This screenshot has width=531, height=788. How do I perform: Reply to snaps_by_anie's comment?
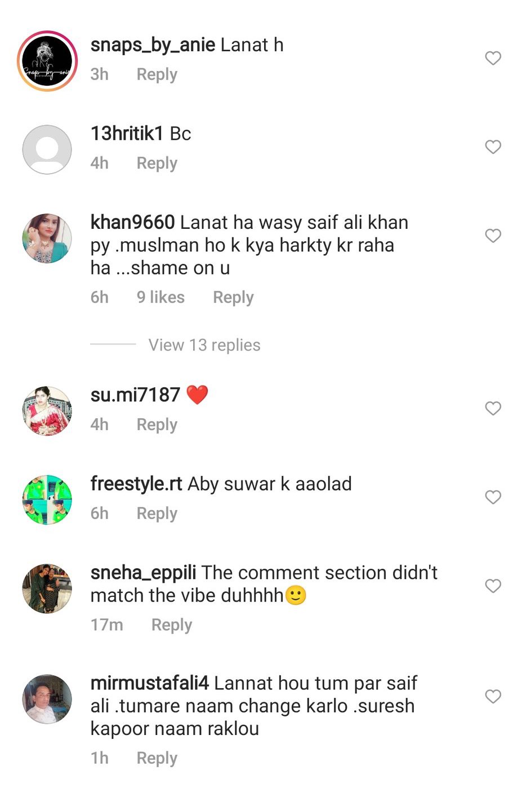(x=157, y=74)
